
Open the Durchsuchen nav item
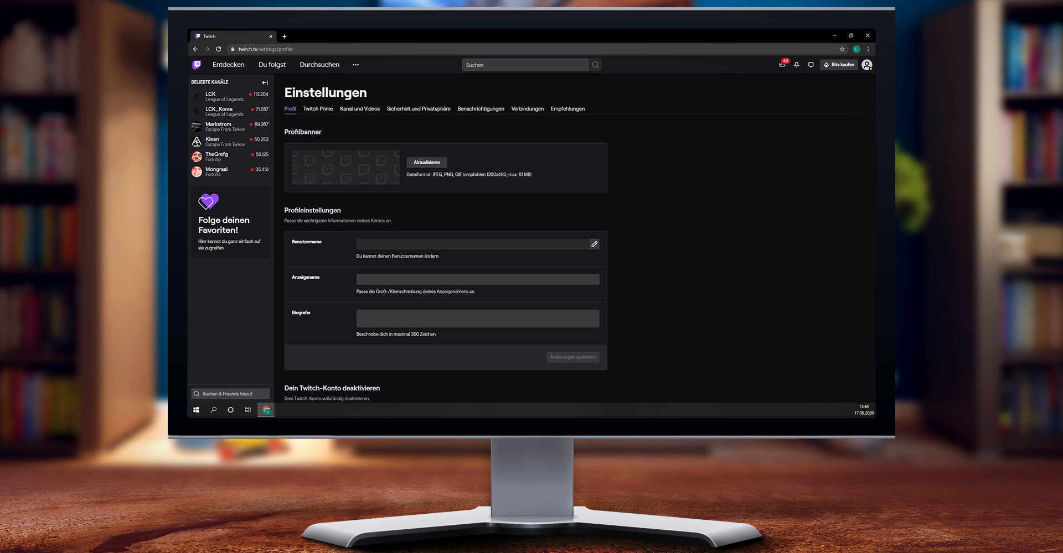pyautogui.click(x=320, y=65)
